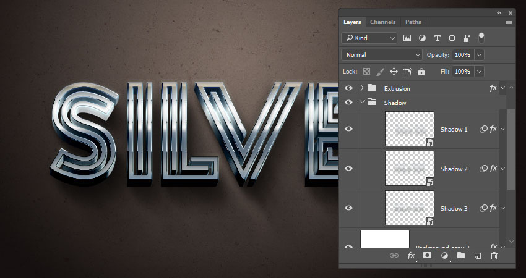Click the type layer filter icon
Image resolution: width=526 pixels, height=278 pixels.
point(438,38)
